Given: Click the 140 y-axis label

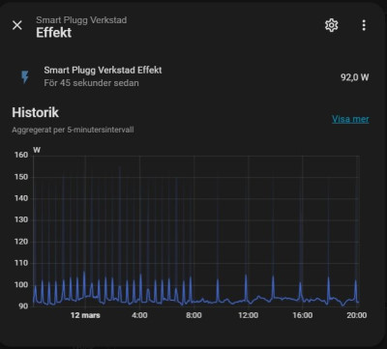Looking at the screenshot, I should coord(21,199).
